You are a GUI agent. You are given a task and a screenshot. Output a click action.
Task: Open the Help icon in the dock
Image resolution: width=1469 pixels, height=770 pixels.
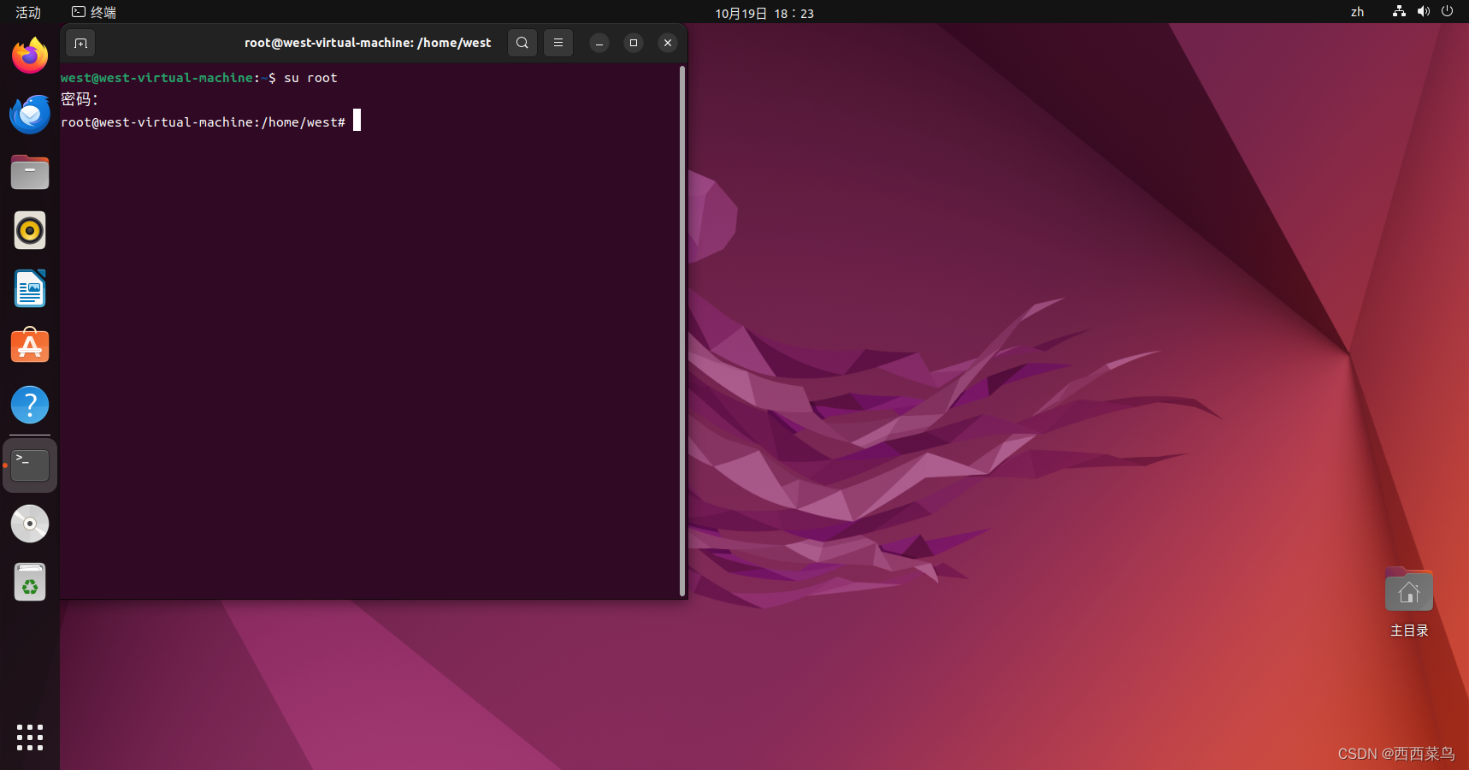30,405
